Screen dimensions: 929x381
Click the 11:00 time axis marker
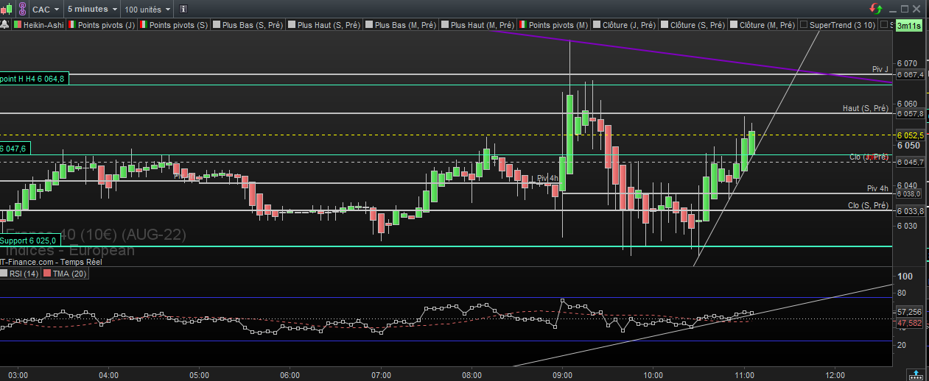[744, 374]
